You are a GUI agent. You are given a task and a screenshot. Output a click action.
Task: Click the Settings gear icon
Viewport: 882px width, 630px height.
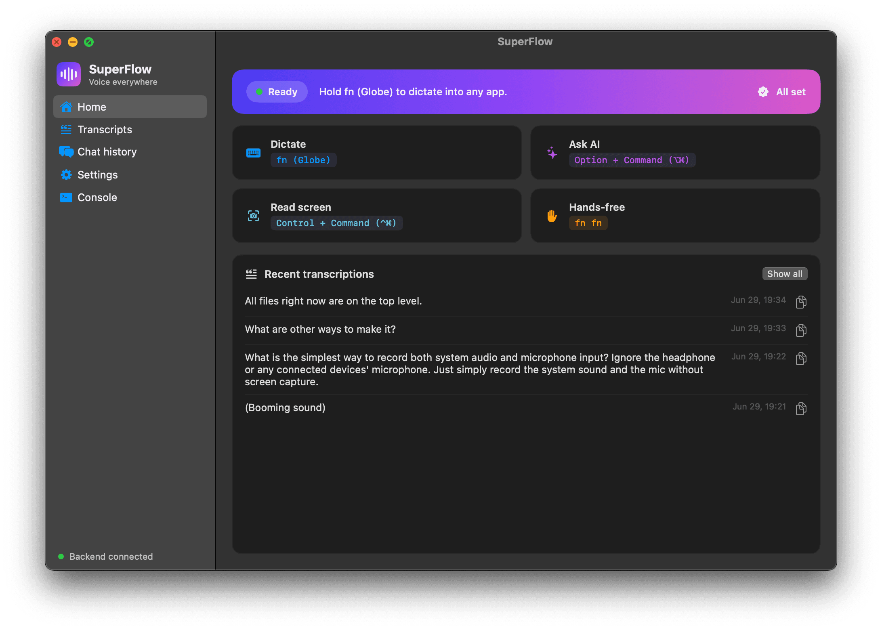pos(66,175)
